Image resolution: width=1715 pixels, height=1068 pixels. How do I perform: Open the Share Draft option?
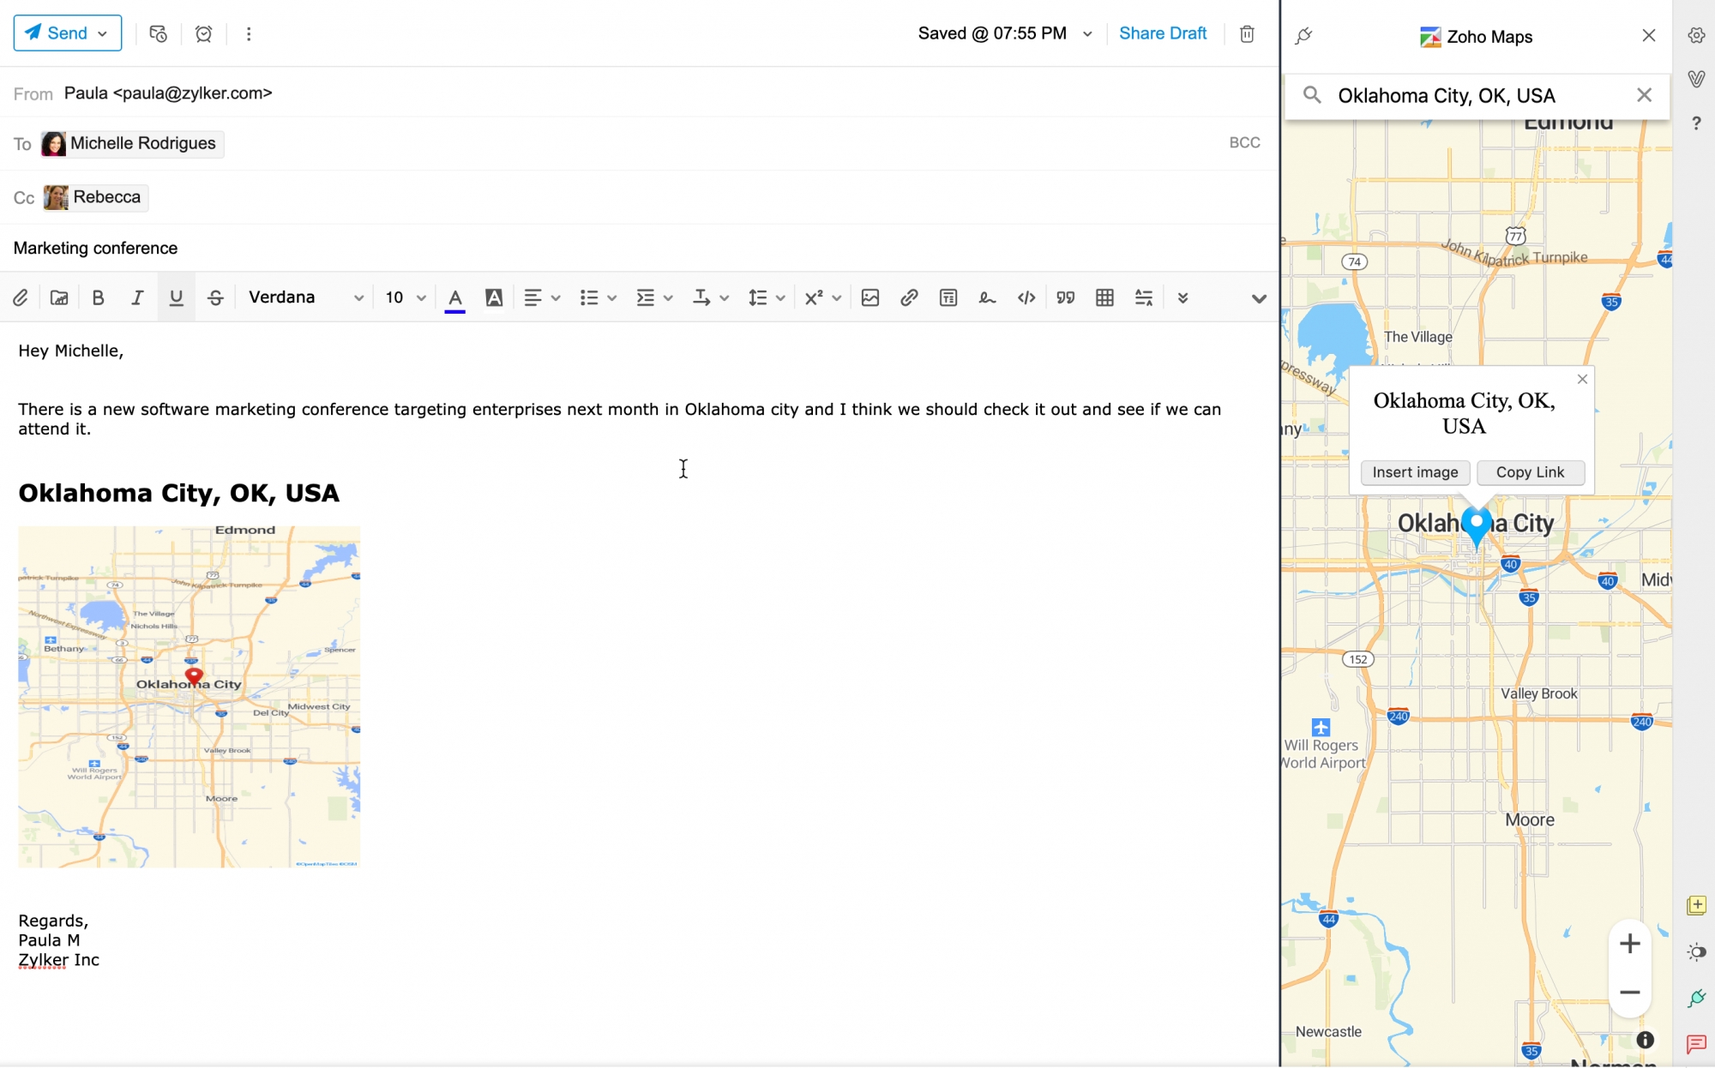point(1163,33)
